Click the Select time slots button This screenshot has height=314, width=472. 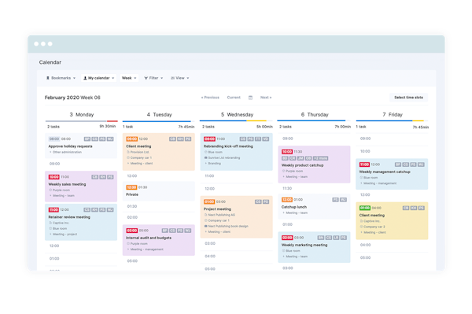(408, 98)
